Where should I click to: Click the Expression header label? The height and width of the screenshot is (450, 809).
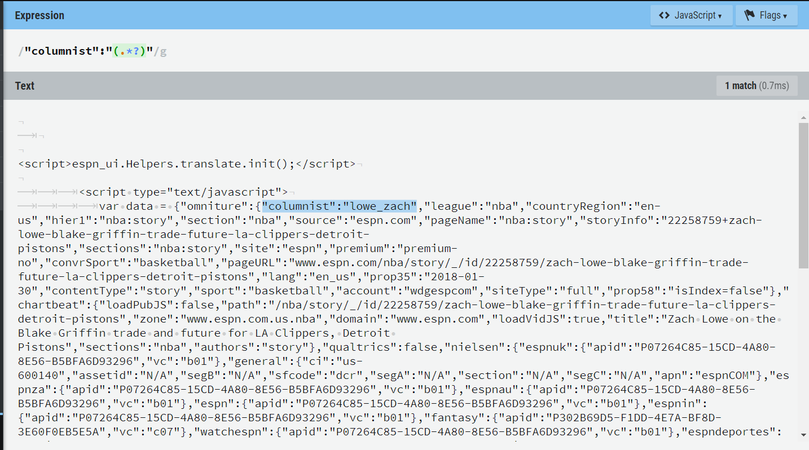click(39, 15)
